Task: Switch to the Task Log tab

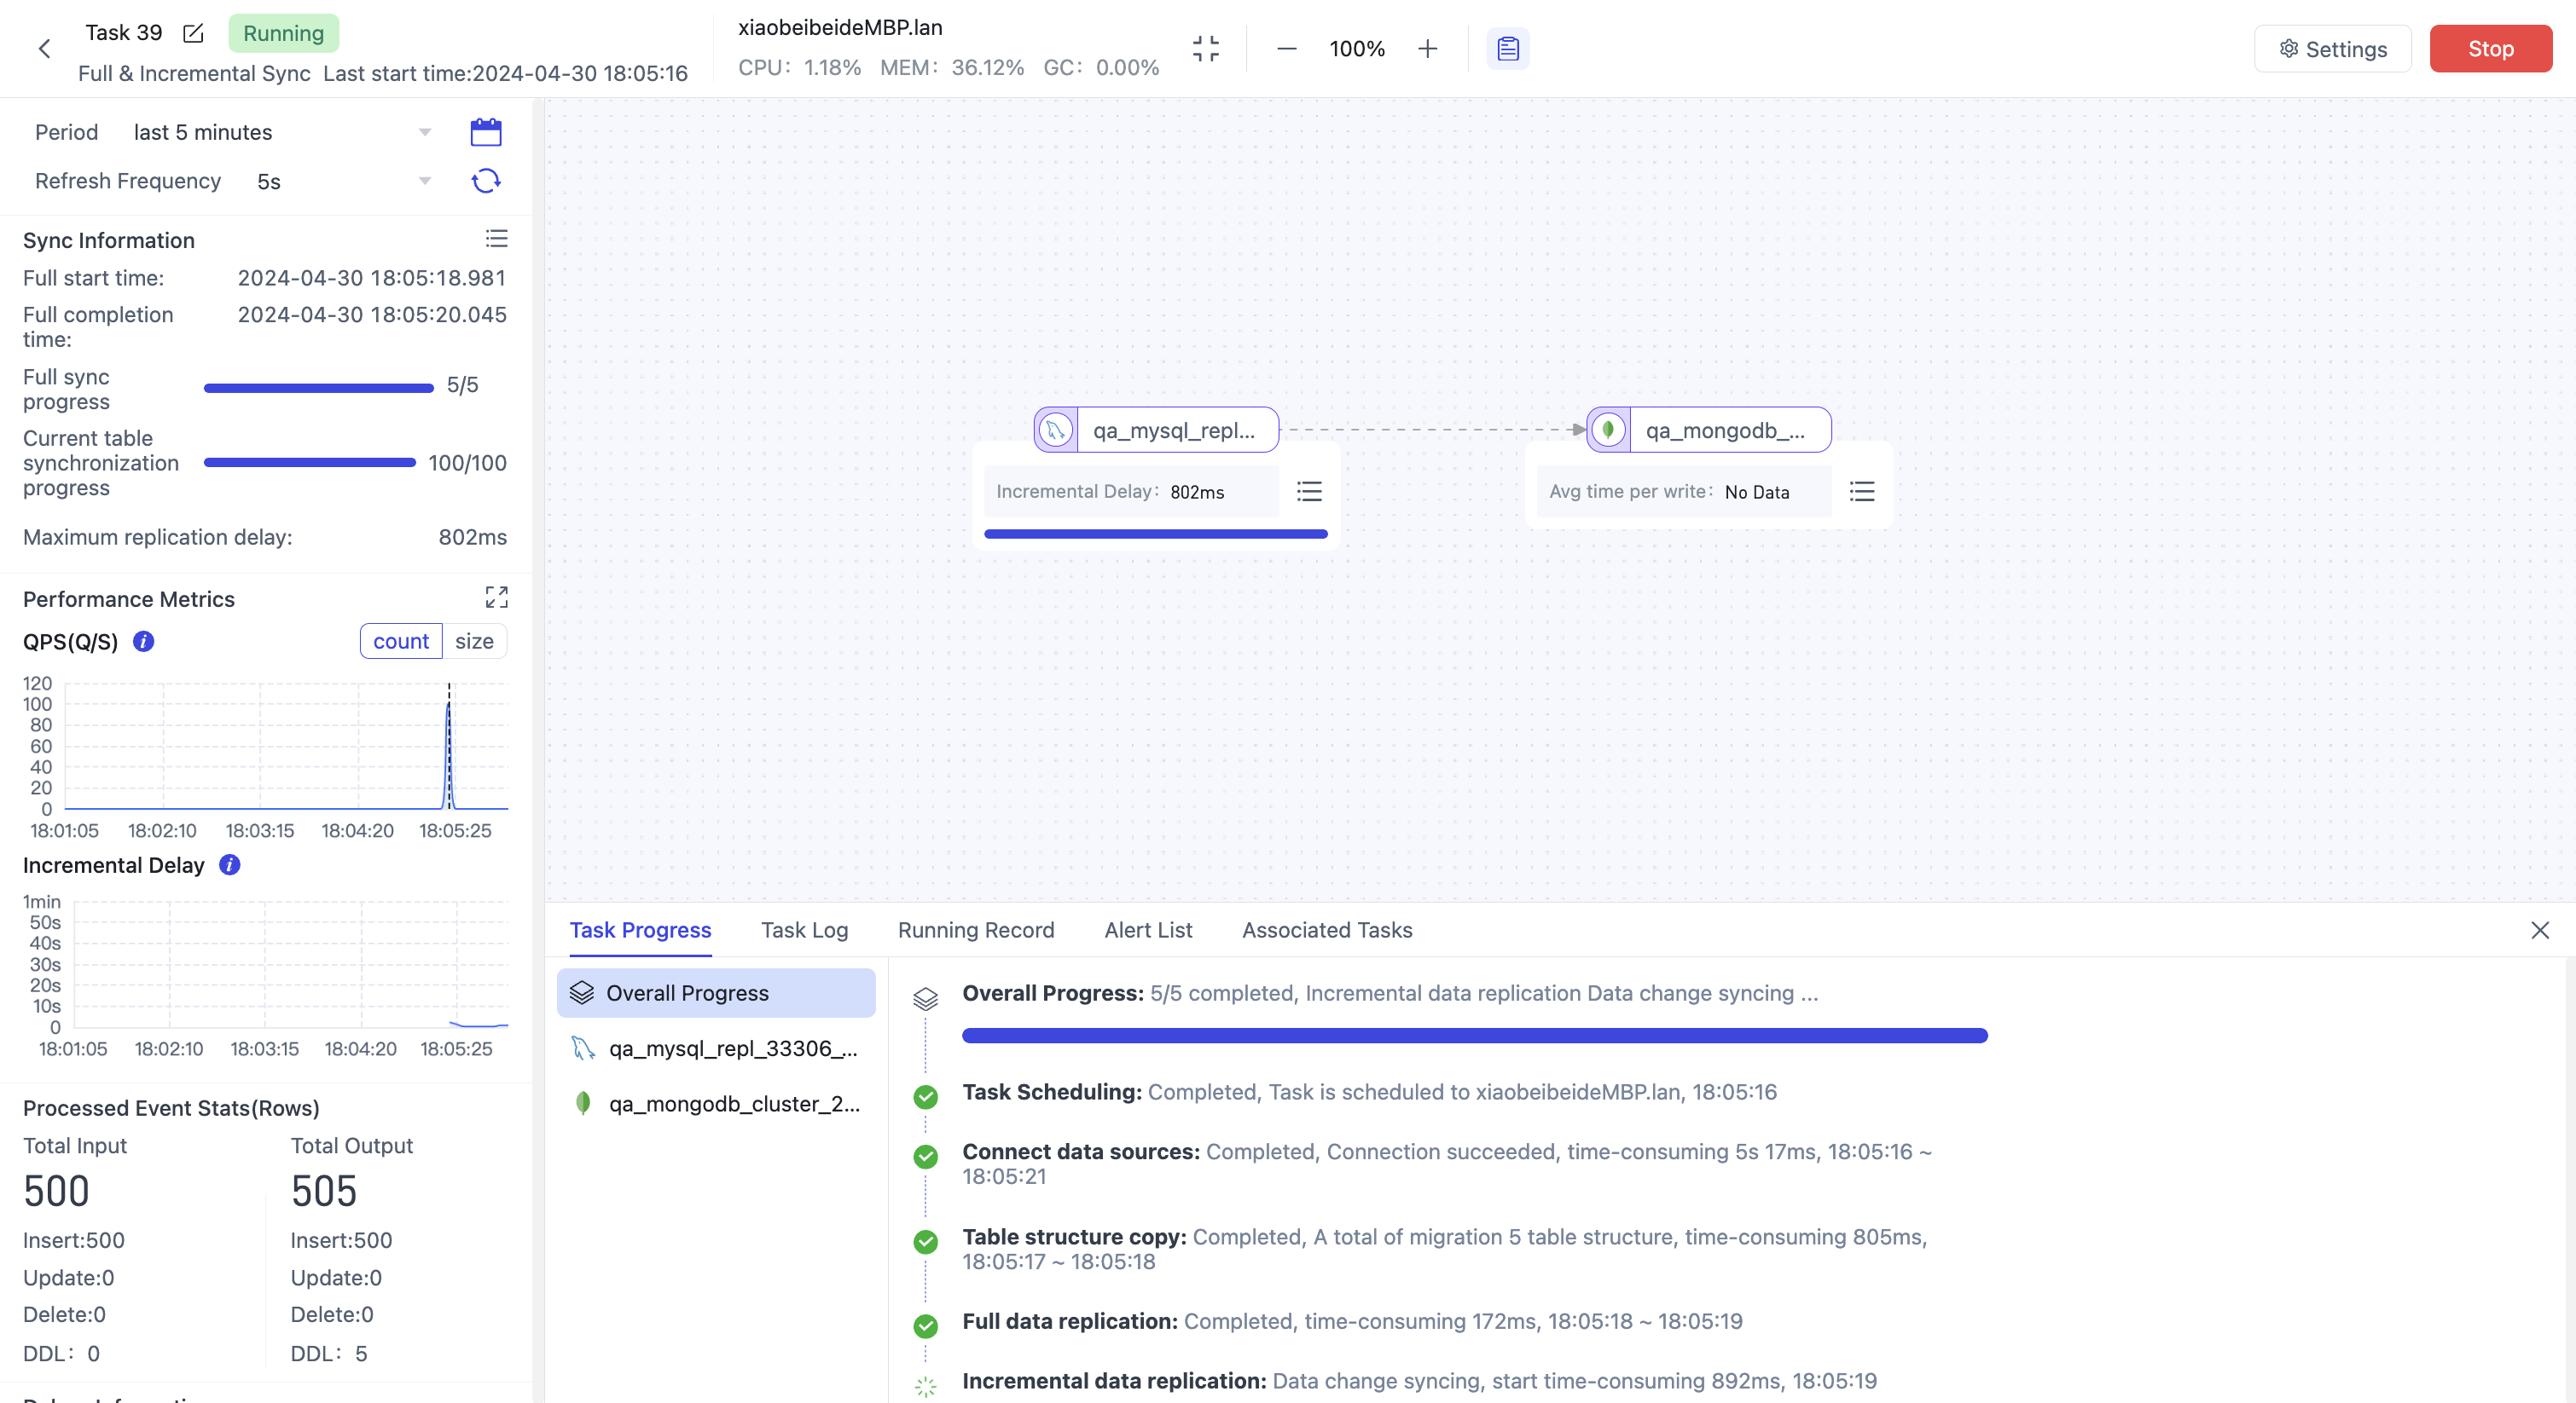Action: tap(804, 930)
